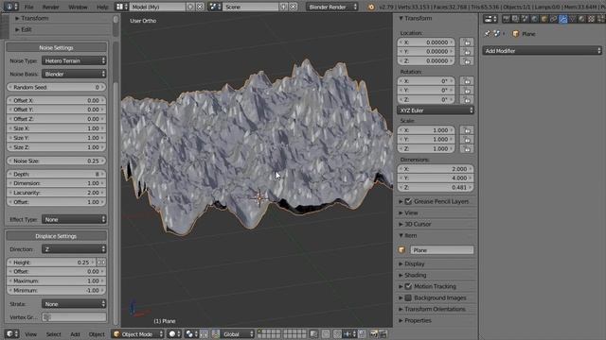Open the XYZ Euler rotation mode dropdown
Image resolution: width=606 pixels, height=340 pixels.
coord(436,110)
